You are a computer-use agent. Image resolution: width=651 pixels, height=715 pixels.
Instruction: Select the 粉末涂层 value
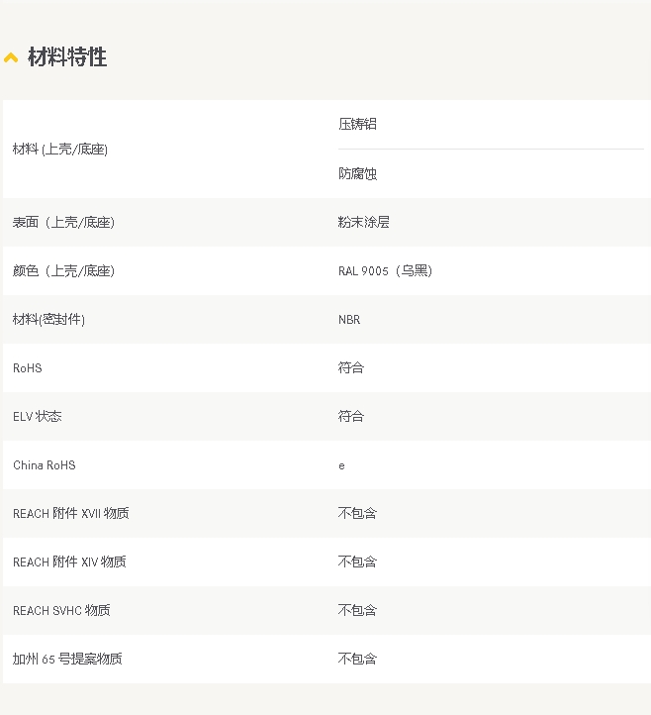pos(363,222)
